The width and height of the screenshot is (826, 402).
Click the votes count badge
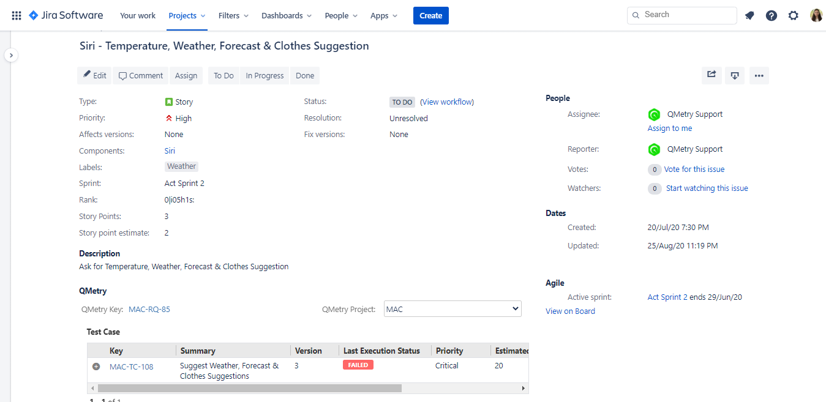(x=655, y=170)
